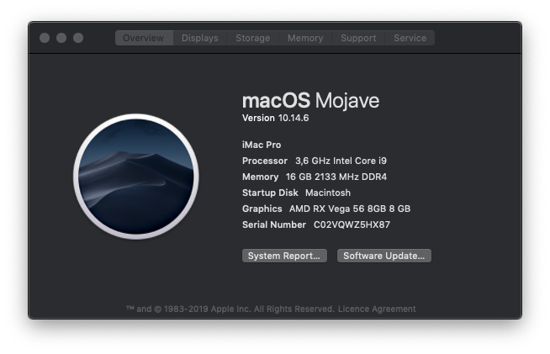550x354 pixels.
Task: Switch to the Overview tab
Action: (x=144, y=38)
